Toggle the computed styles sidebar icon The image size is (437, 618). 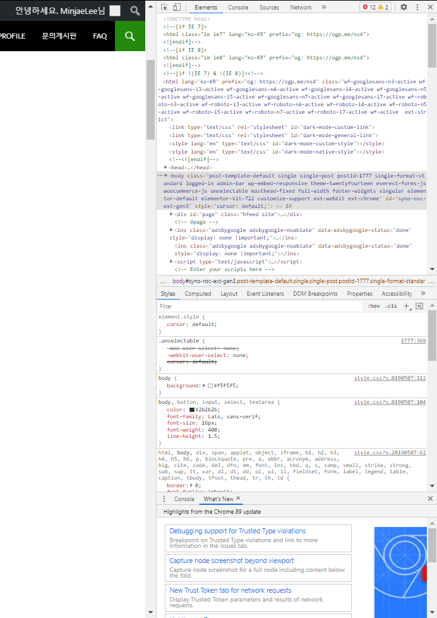[x=419, y=306]
